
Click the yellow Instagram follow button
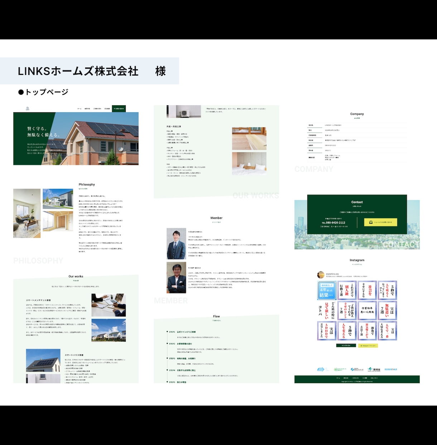coord(368,345)
